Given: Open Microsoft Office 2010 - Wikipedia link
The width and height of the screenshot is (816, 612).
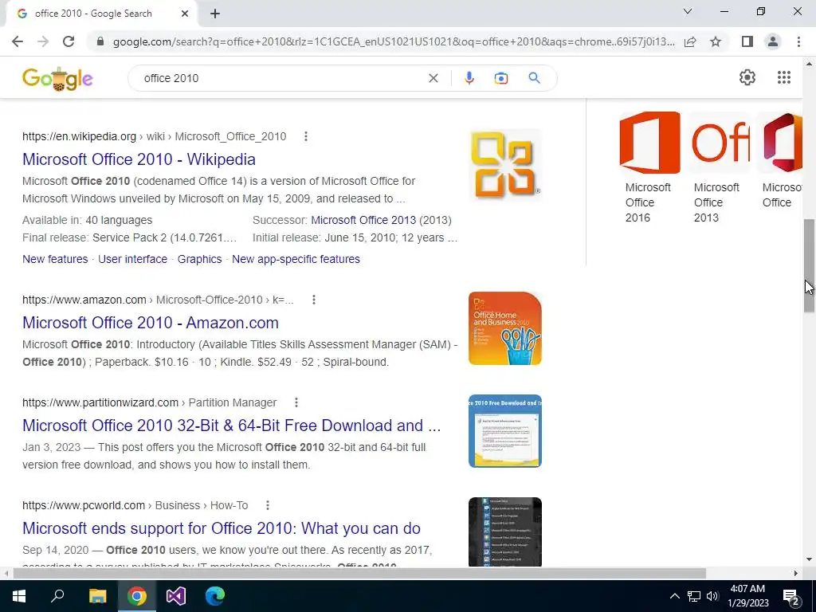Looking at the screenshot, I should click(x=139, y=159).
